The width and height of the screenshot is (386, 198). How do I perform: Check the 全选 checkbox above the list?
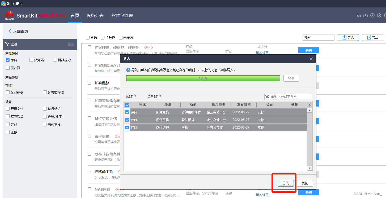point(87,37)
